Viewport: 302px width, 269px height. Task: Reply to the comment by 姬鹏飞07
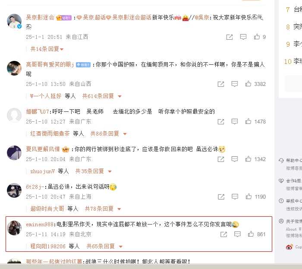tap(235, 121)
